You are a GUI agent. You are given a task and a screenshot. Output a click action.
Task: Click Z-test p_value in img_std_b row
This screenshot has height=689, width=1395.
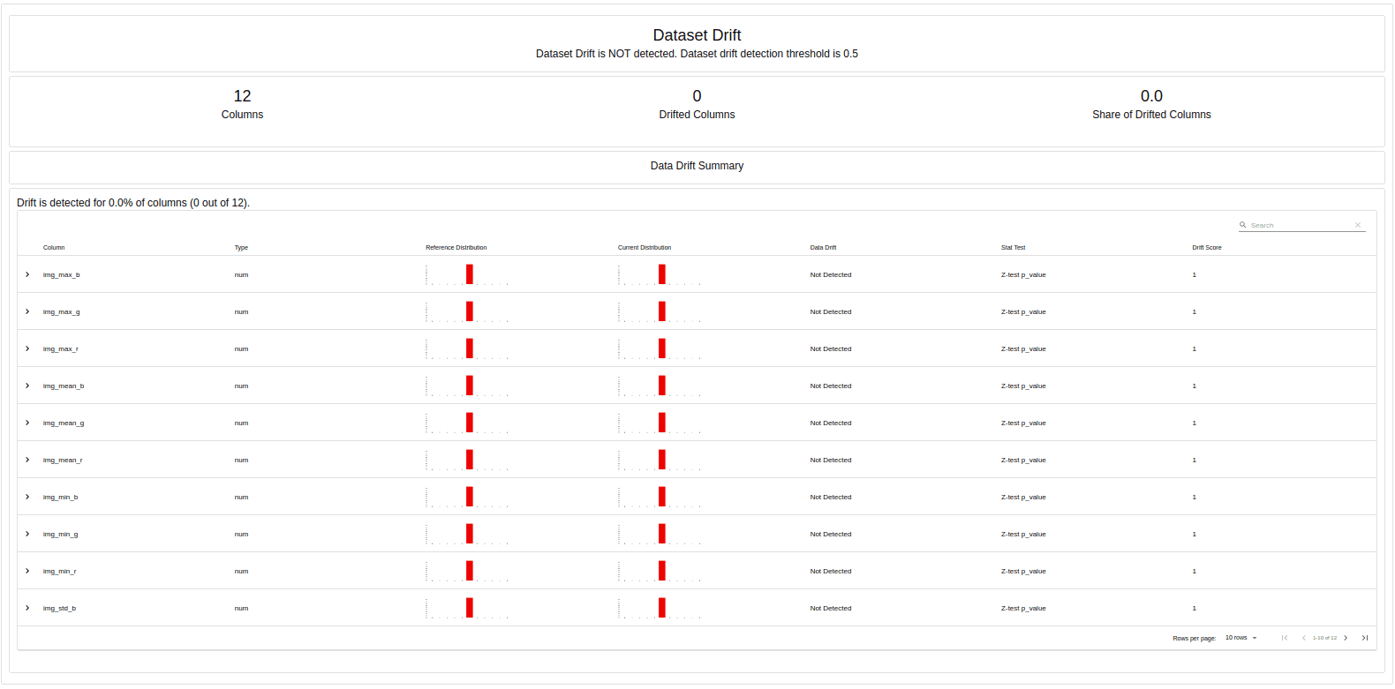(1023, 609)
